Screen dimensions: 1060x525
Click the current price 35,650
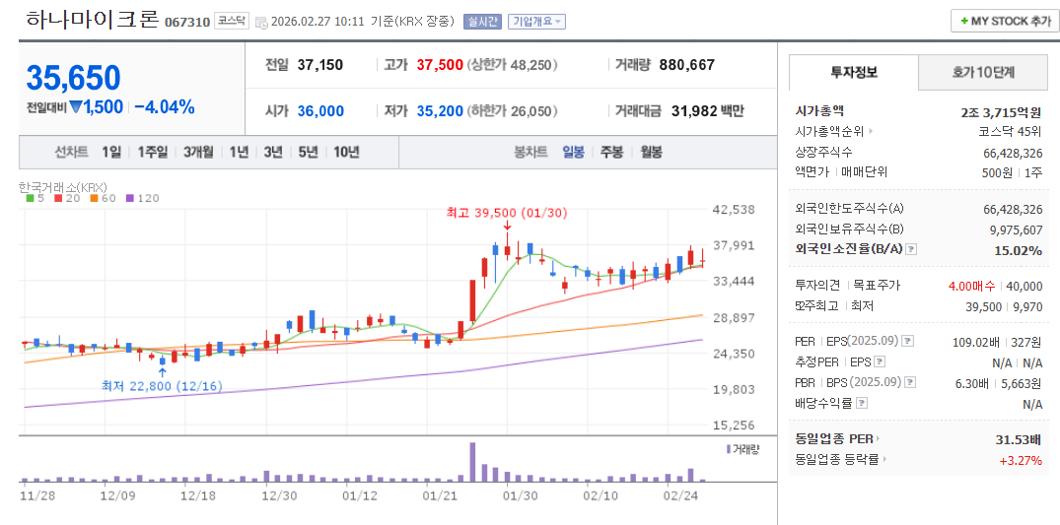pos(73,78)
